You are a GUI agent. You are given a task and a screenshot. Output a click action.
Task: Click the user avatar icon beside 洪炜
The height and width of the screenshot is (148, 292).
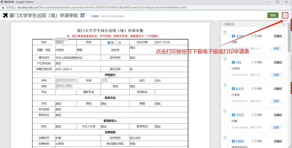(233, 62)
